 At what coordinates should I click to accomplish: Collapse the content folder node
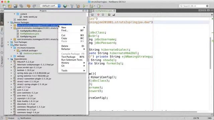[x=14, y=14]
